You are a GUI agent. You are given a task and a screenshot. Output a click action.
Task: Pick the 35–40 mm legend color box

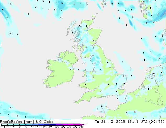[65, 125]
